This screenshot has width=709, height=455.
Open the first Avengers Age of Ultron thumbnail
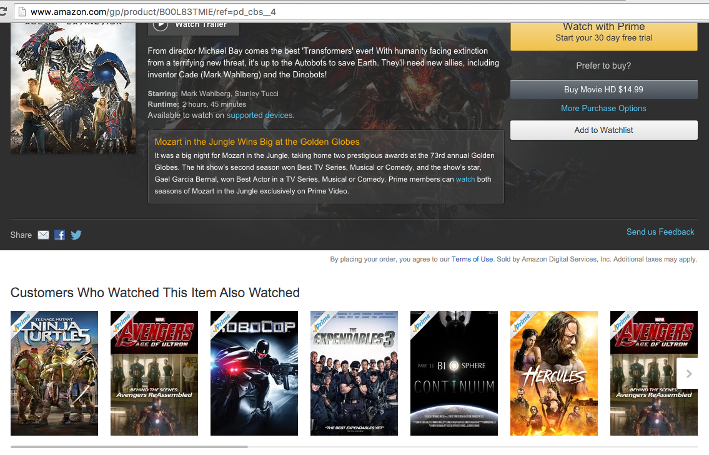click(154, 373)
